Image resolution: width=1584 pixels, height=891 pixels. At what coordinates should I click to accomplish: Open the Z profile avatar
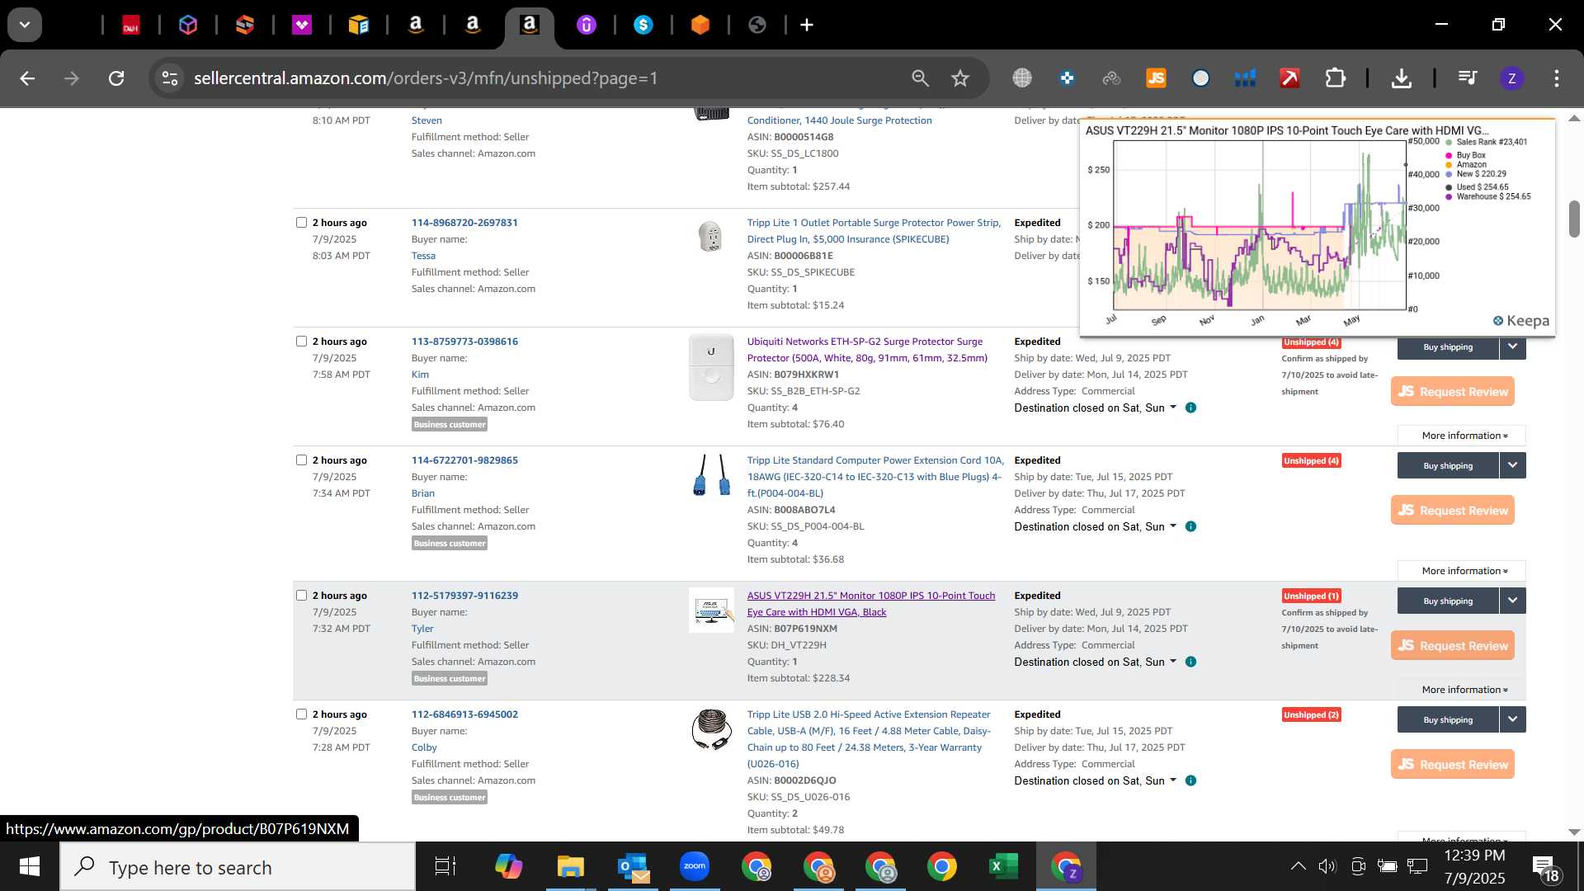coord(1511,78)
